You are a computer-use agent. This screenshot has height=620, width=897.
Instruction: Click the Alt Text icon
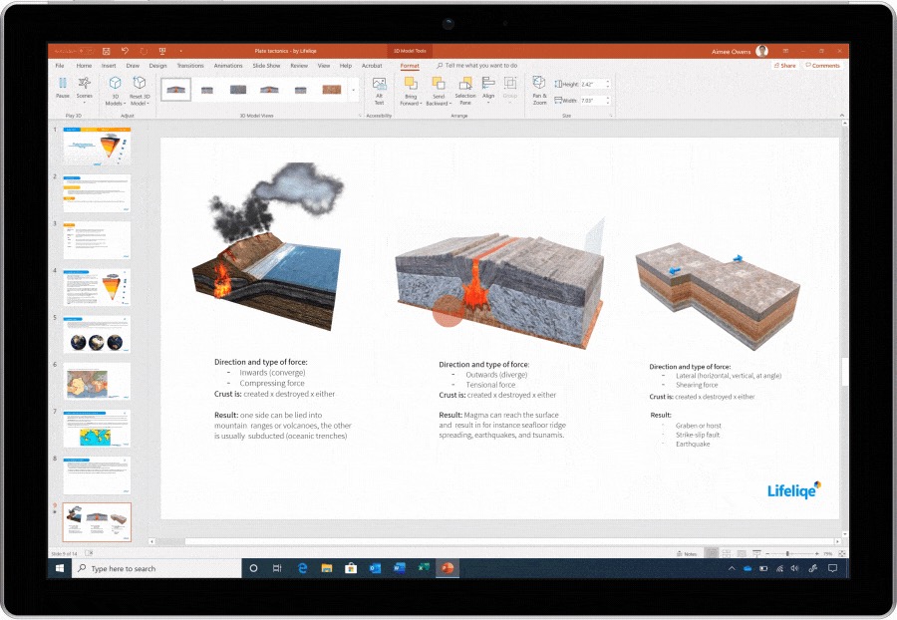click(x=379, y=86)
